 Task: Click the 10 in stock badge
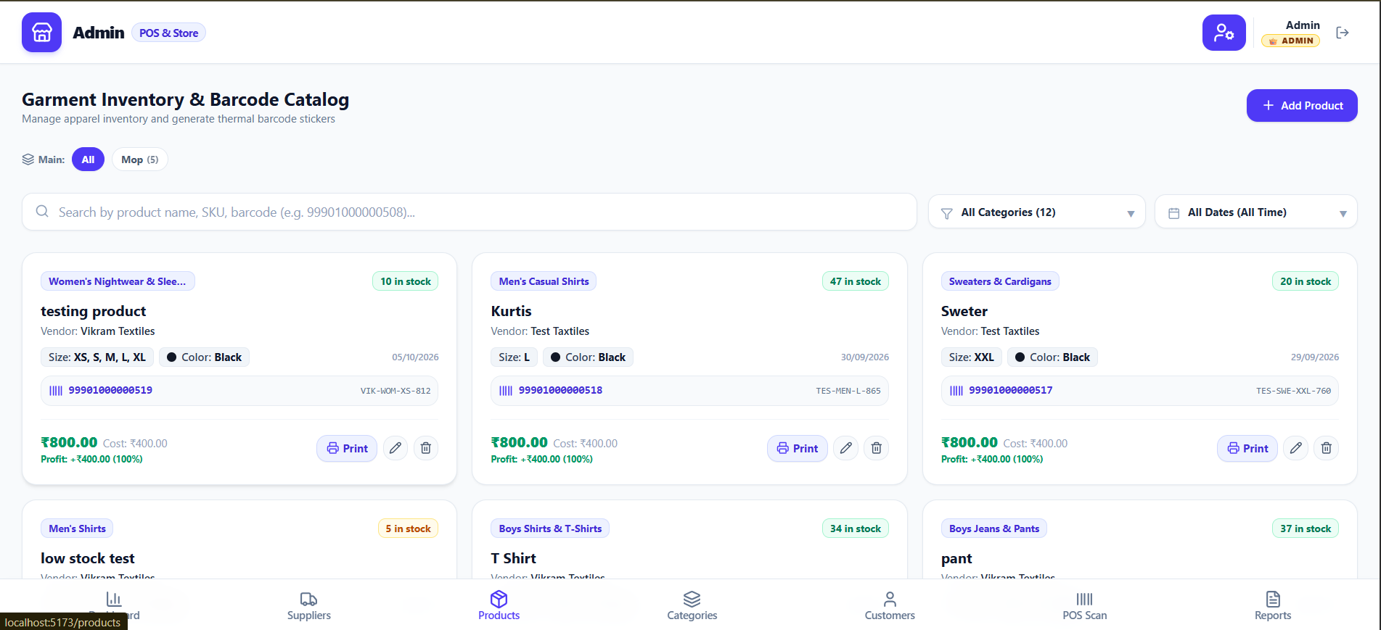point(406,281)
